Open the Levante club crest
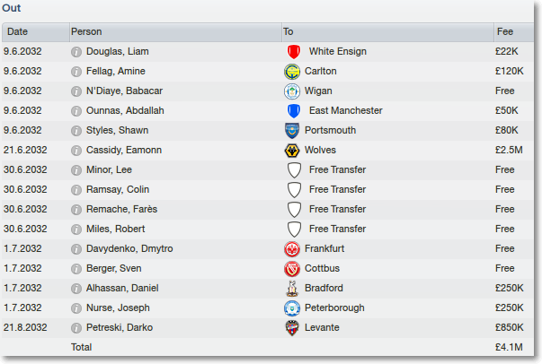This screenshot has width=542, height=364. pyautogui.click(x=292, y=328)
